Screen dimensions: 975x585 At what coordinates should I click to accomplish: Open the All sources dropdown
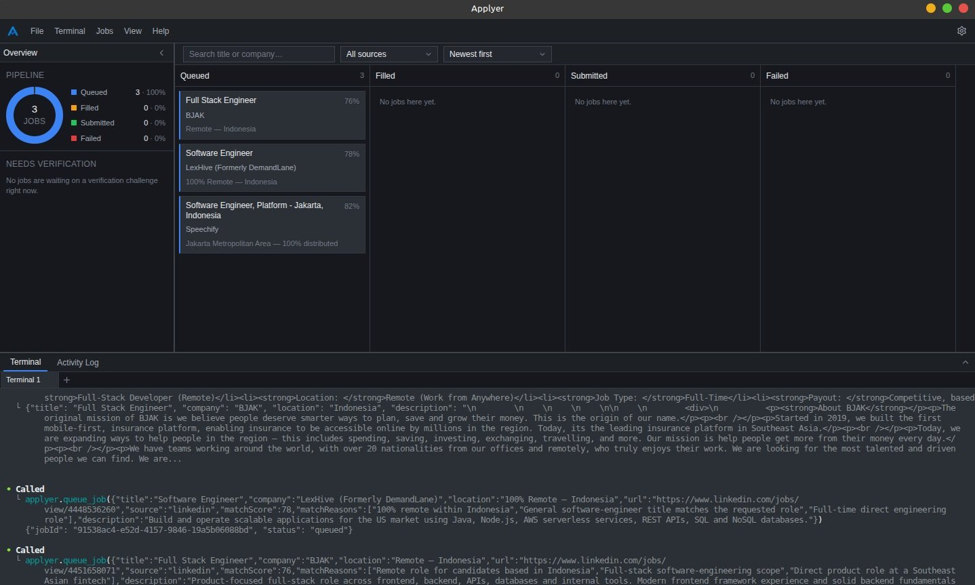(389, 54)
